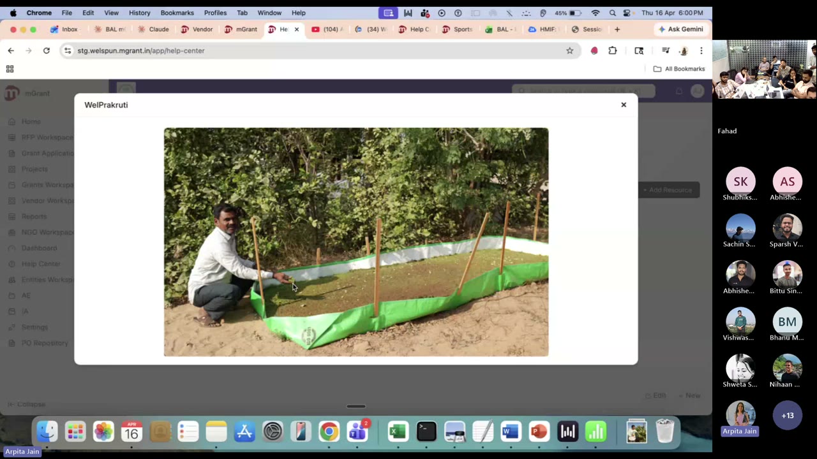Viewport: 817px width, 459px height.
Task: Close the WelPrakruti image popup
Action: [624, 105]
